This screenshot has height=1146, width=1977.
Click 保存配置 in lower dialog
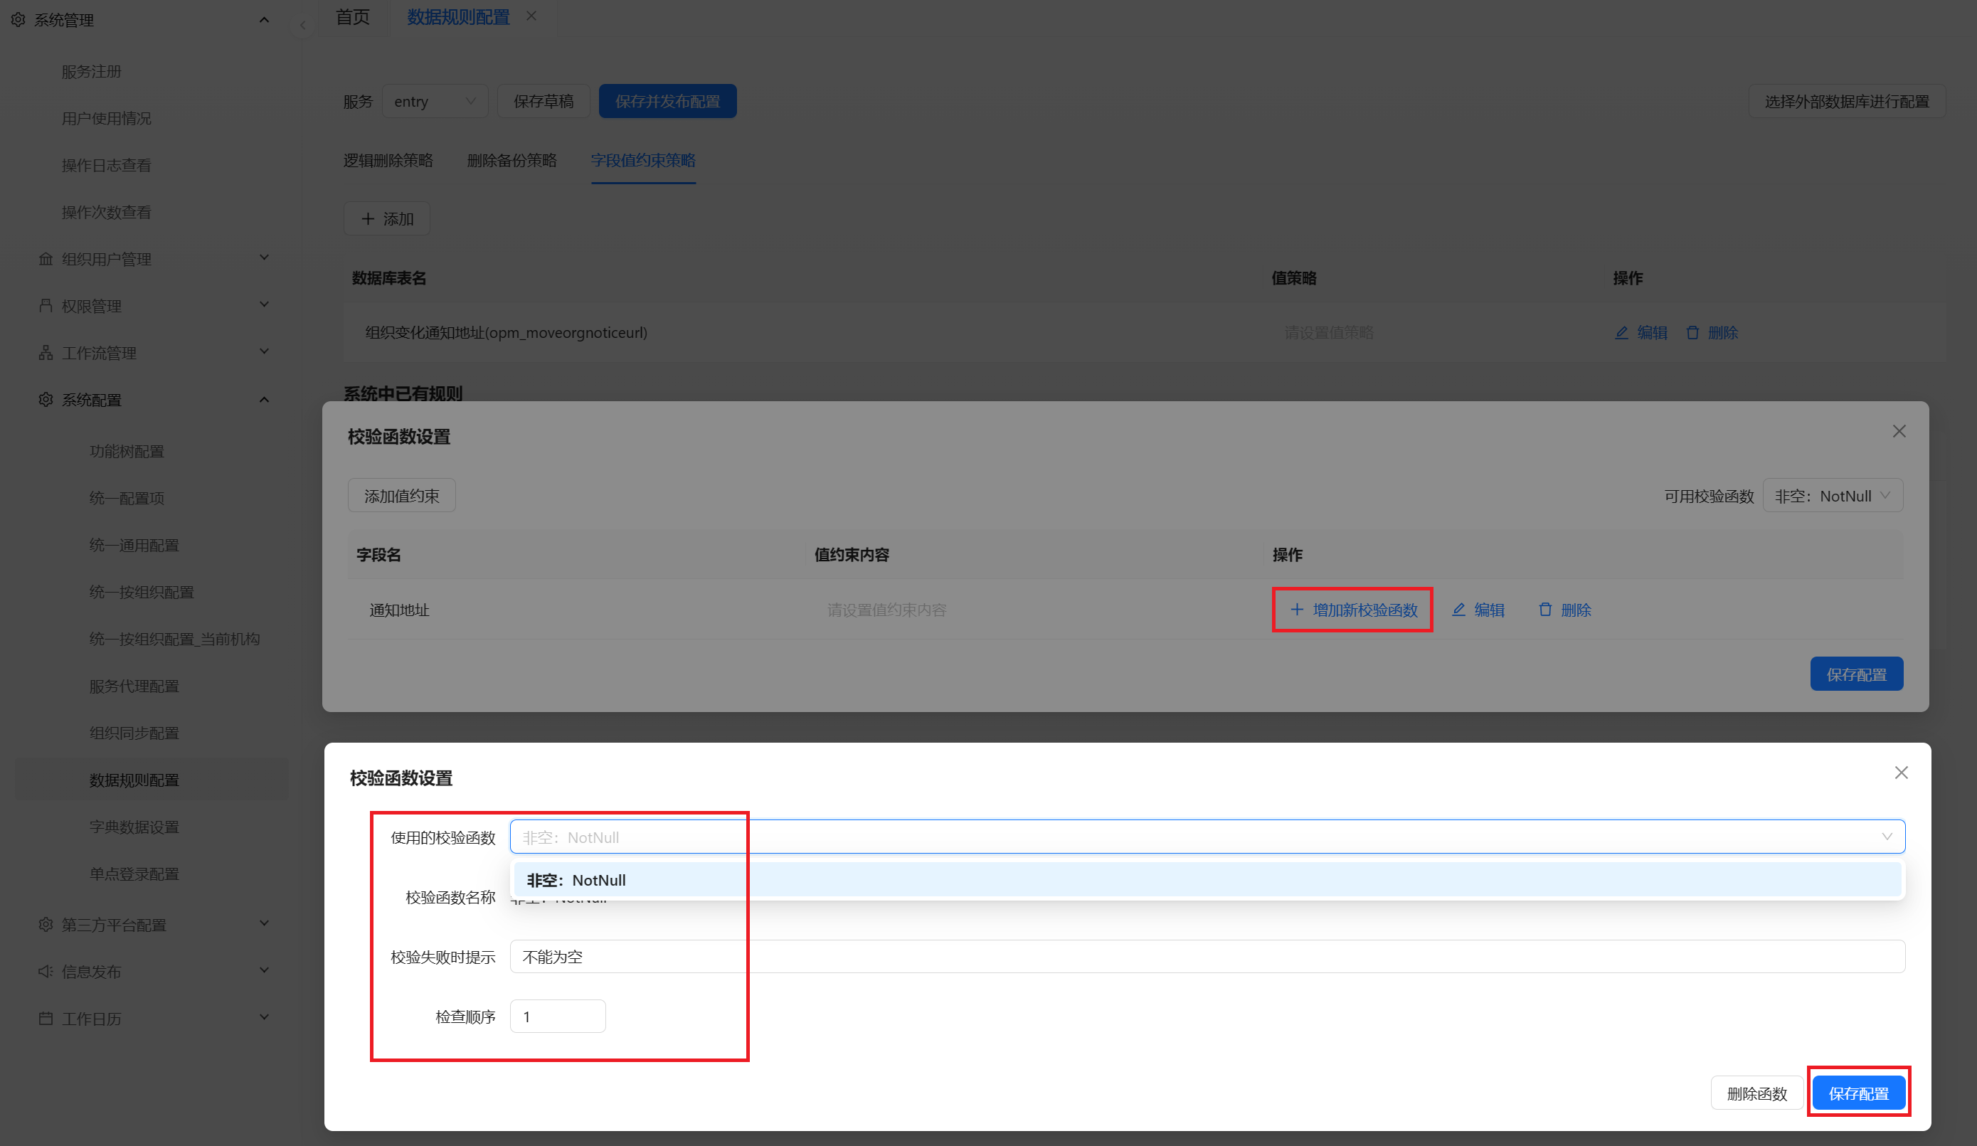pyautogui.click(x=1858, y=1093)
